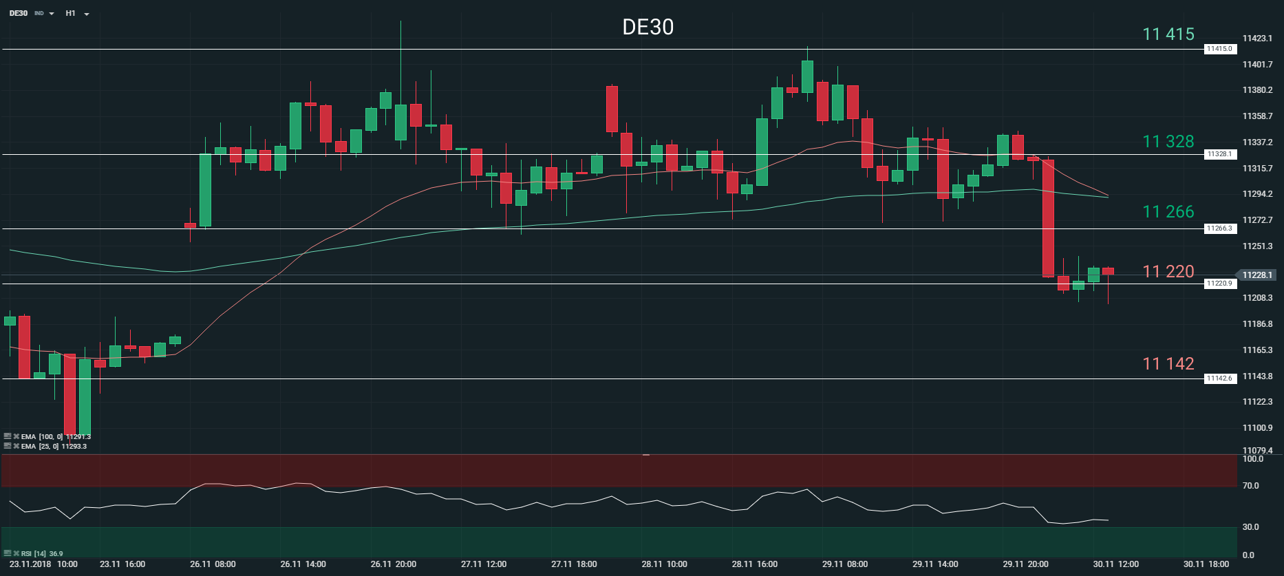The width and height of the screenshot is (1284, 576).
Task: Open settings icon for EMA 100 indicator
Action: (x=8, y=436)
